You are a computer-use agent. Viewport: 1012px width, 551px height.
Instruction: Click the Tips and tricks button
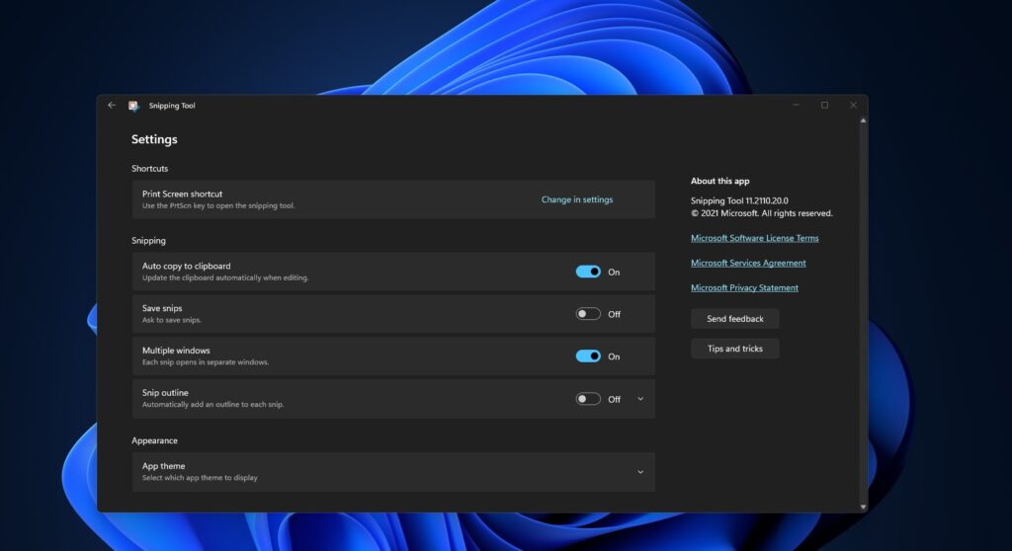click(734, 349)
